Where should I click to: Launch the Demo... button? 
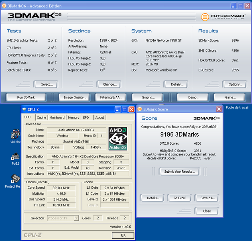pos(193,97)
